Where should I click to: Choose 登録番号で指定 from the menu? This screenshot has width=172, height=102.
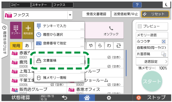(x=59, y=43)
